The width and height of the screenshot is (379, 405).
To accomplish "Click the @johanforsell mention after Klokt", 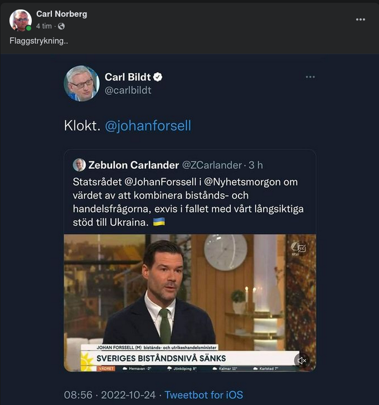I will [x=148, y=126].
